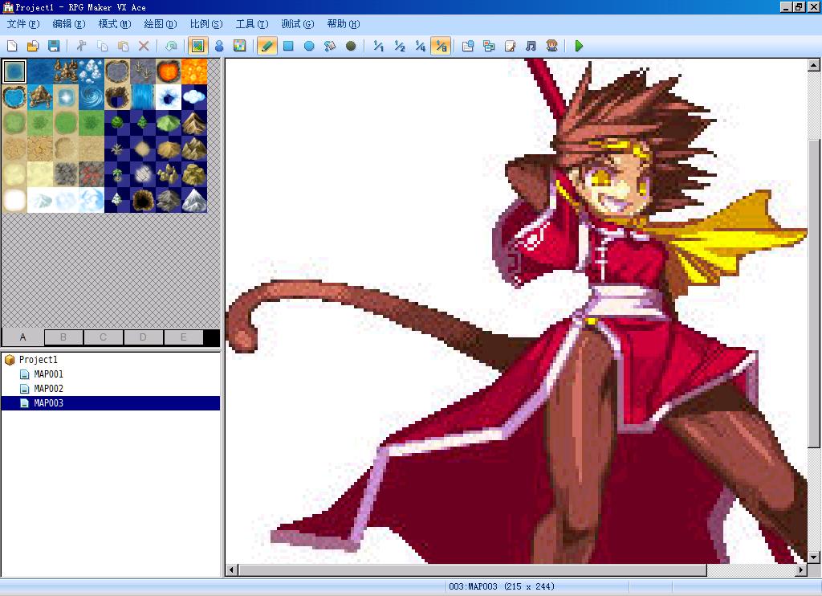The height and width of the screenshot is (596, 822).
Task: Delete using the red X toolbar icon
Action: coord(144,46)
